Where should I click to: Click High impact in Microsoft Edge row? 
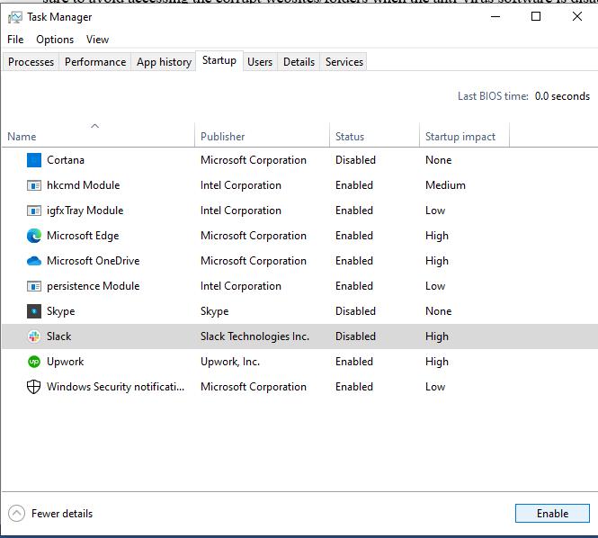pos(437,236)
